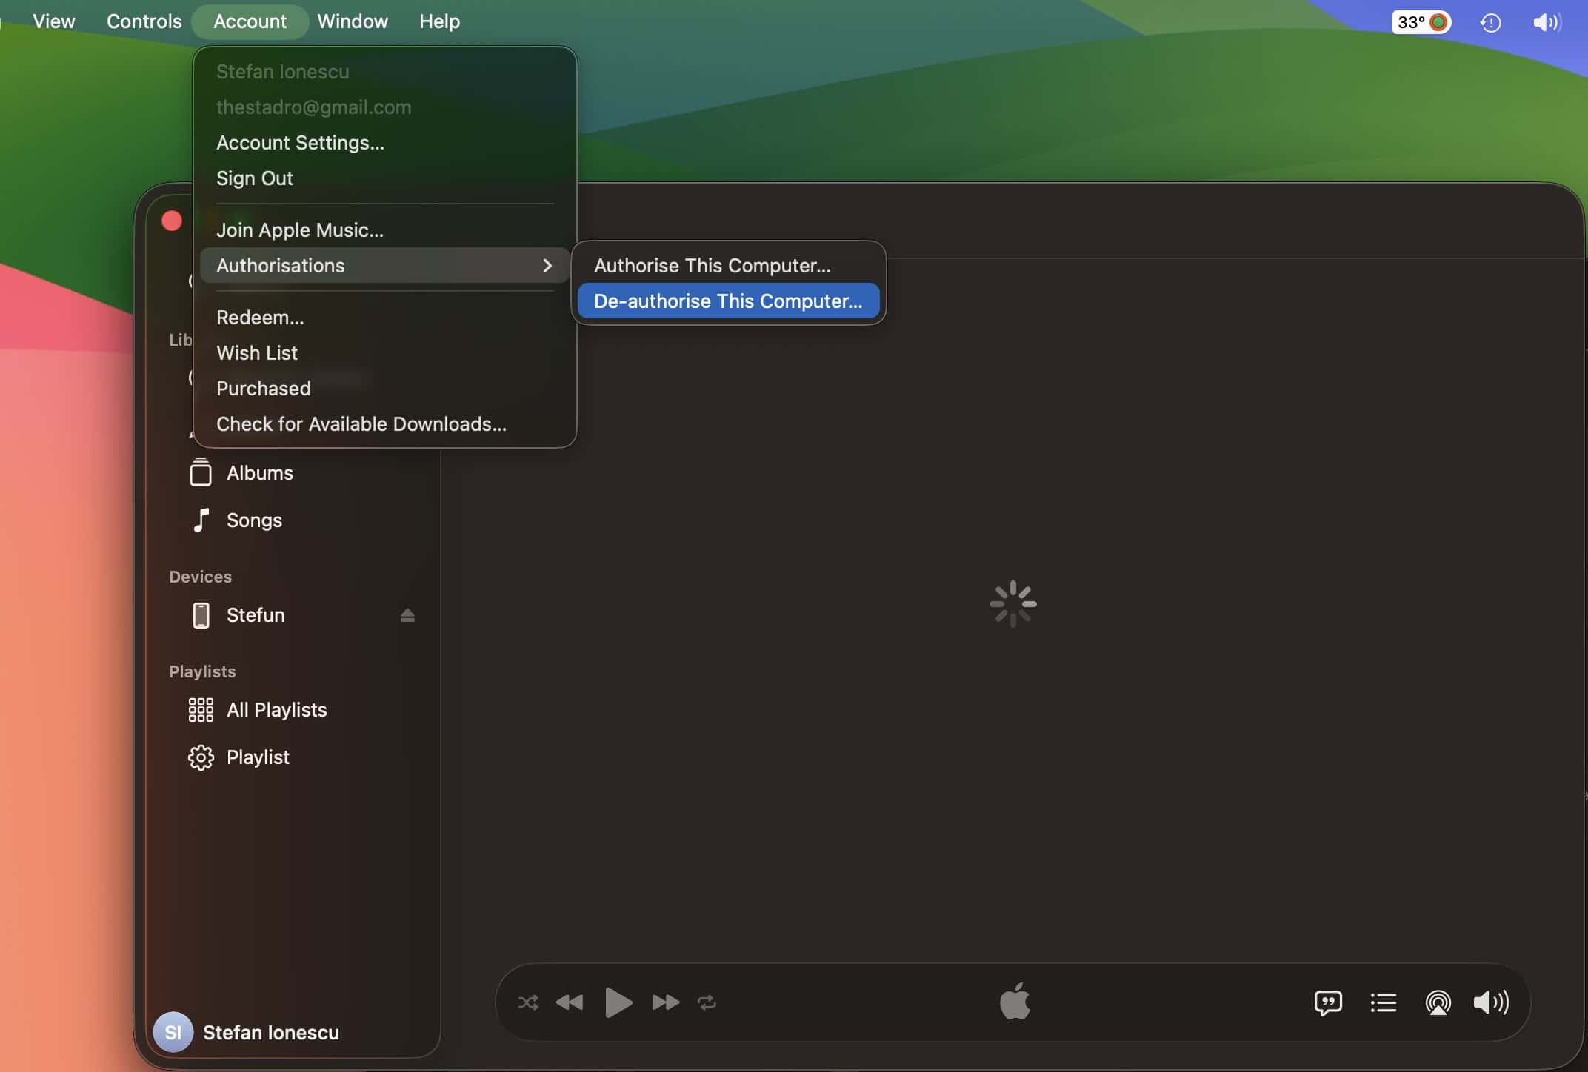Click the player volume speaker icon

point(1490,1002)
